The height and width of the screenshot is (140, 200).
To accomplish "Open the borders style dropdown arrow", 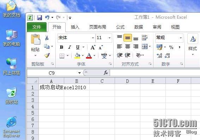I will click(67, 55).
